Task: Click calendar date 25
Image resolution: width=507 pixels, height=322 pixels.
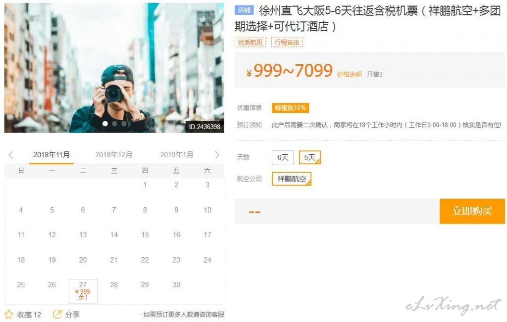Action: 21,285
